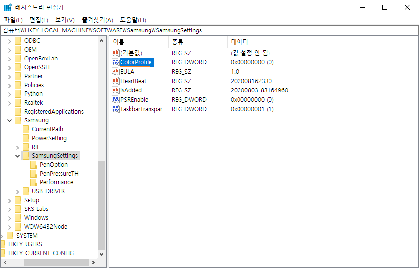Image resolution: width=419 pixels, height=268 pixels.
Task: Select the PSREnable value name
Action: pos(134,100)
